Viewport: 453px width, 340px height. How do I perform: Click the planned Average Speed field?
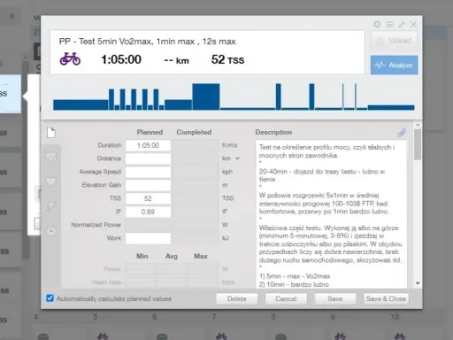[148, 172]
